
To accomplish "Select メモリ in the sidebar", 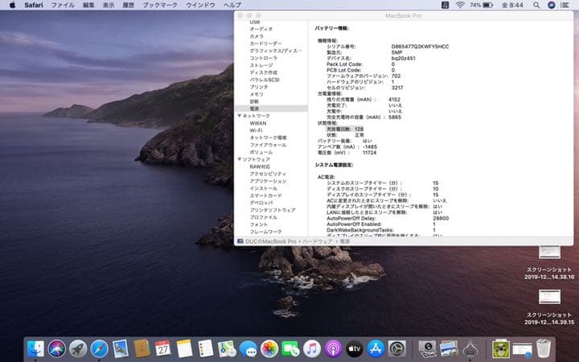I will (257, 94).
